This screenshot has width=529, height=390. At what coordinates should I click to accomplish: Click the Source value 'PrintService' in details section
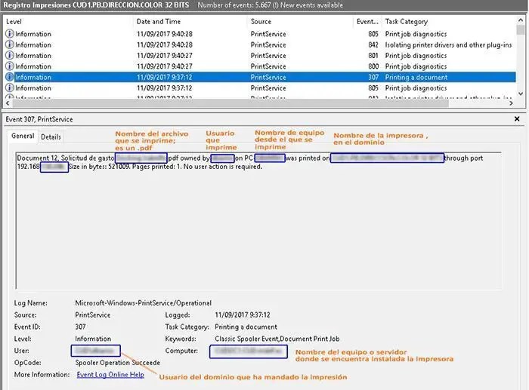[92, 315]
